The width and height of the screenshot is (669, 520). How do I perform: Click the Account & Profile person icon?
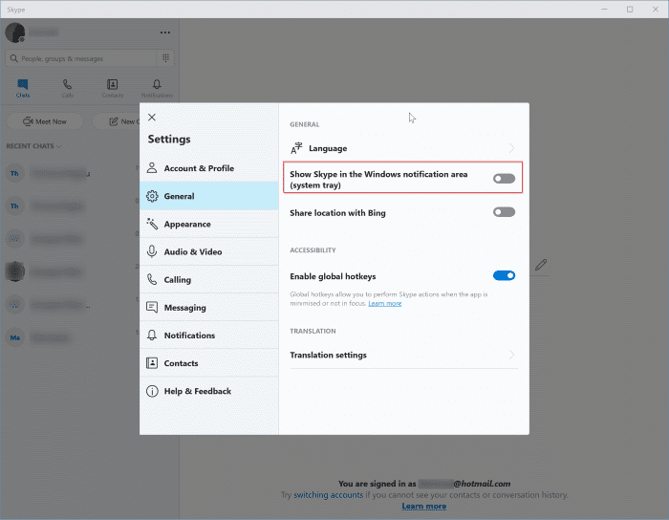[152, 167]
